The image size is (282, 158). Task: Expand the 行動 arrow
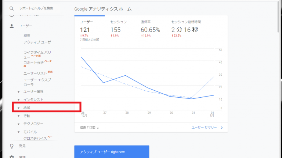coord(18,116)
